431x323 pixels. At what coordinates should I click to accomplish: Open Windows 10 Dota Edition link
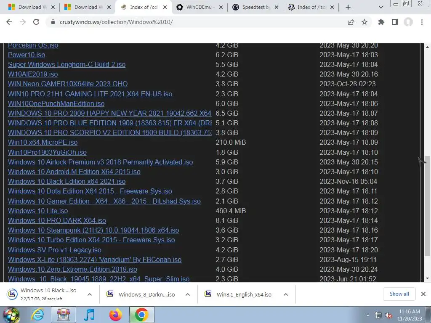tap(90, 191)
